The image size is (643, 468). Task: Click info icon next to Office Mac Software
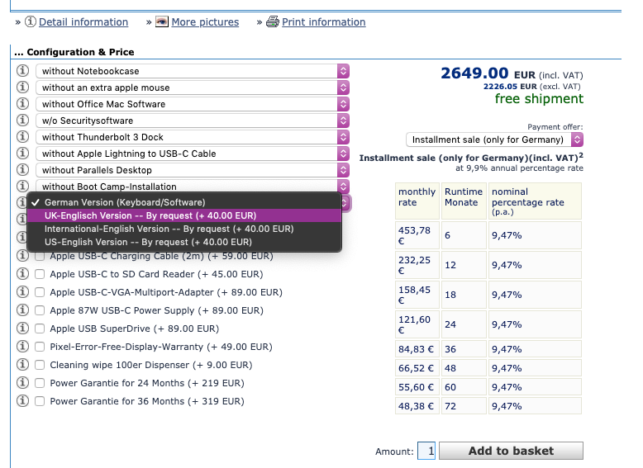[22, 104]
